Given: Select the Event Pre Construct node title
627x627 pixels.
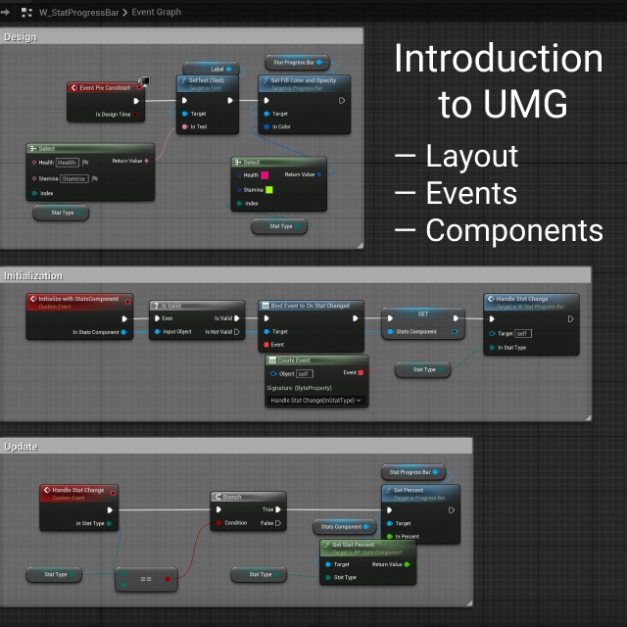Looking at the screenshot, I should pos(105,87).
